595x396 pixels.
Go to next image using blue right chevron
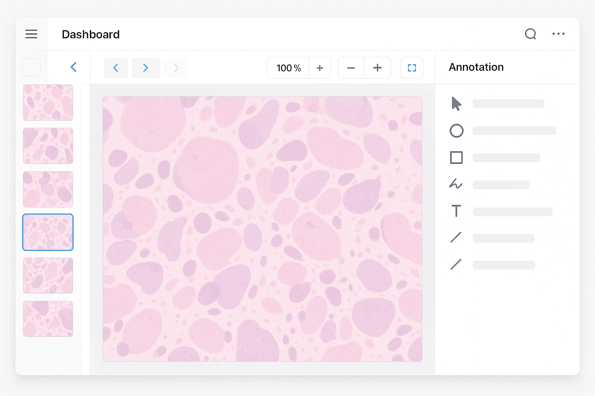[146, 68]
